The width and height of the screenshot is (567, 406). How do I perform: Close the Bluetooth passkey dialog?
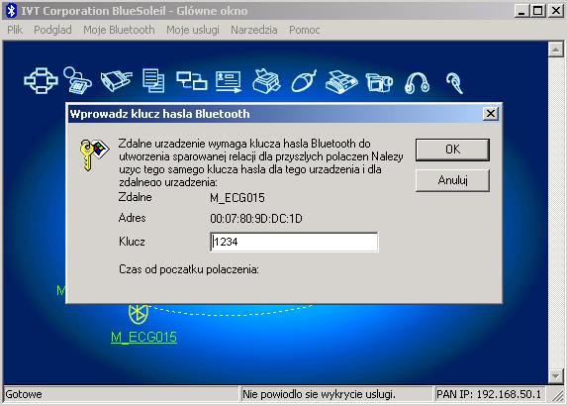(x=491, y=114)
